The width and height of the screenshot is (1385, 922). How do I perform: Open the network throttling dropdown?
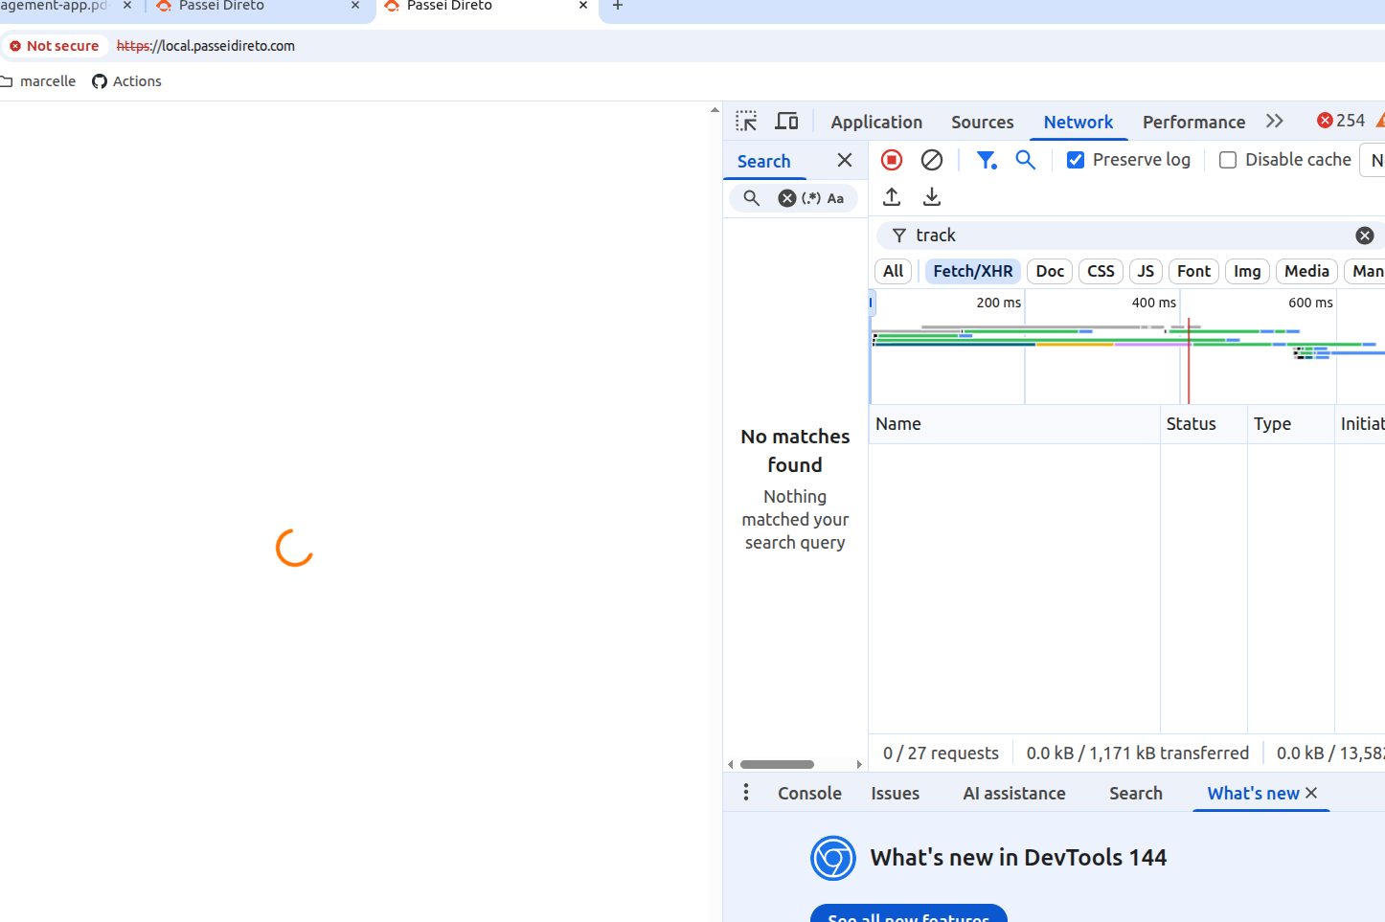click(x=1374, y=160)
